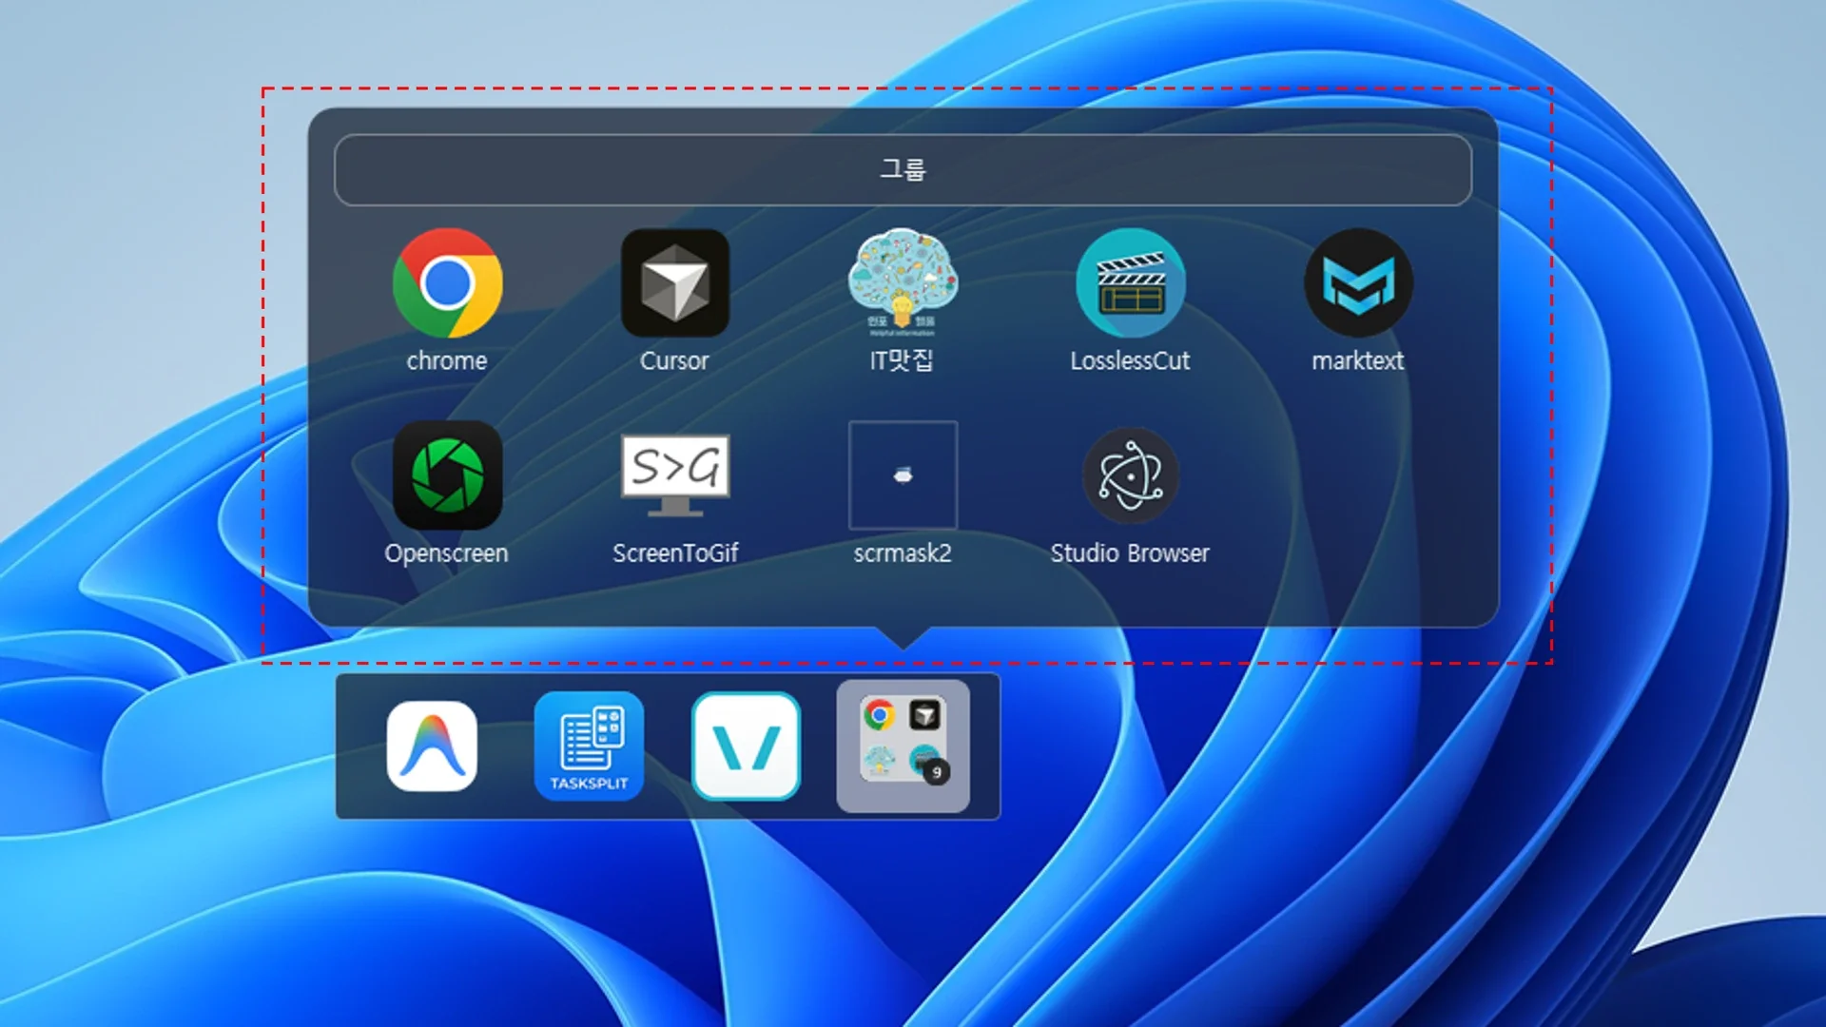Select the ScreenToGif label text
The width and height of the screenshot is (1826, 1027).
(675, 553)
